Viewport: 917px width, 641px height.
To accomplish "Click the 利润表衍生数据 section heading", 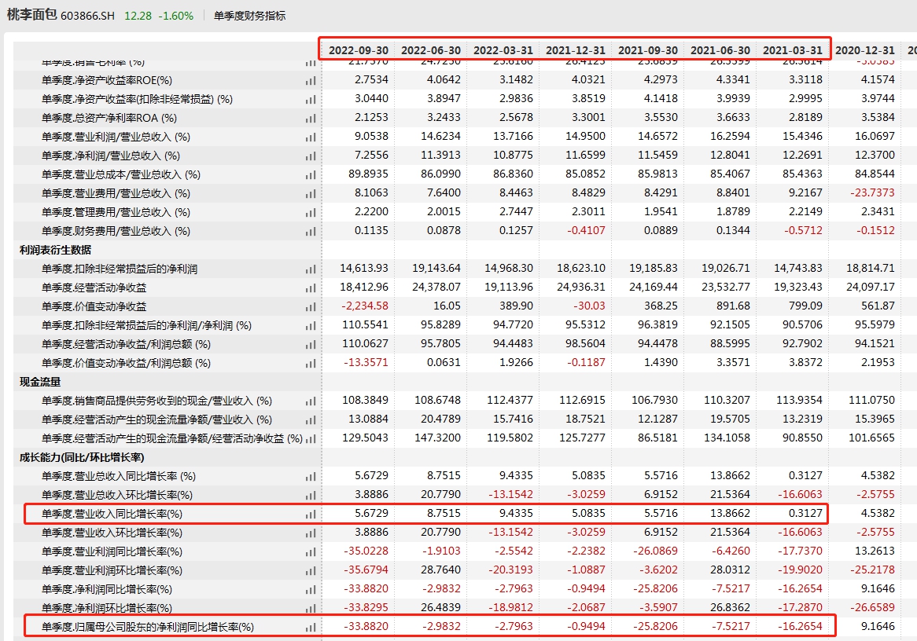I will (56, 250).
